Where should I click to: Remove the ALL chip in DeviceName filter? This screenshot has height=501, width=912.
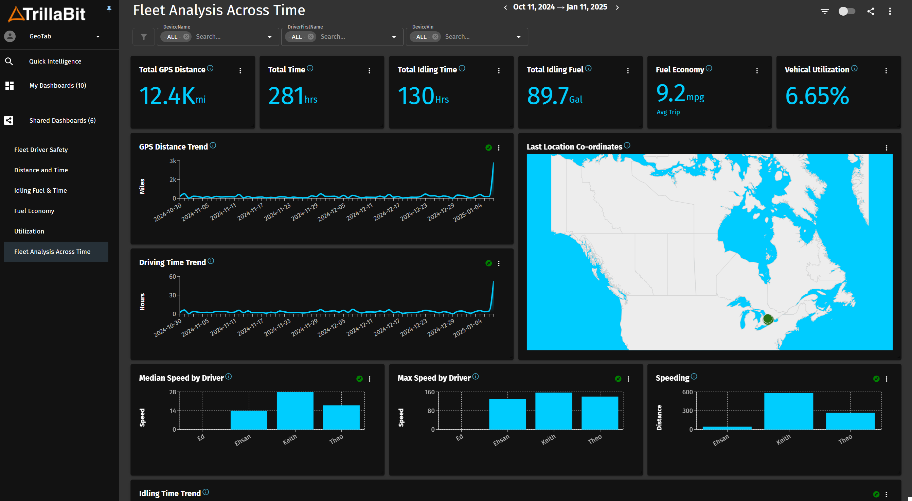[186, 37]
